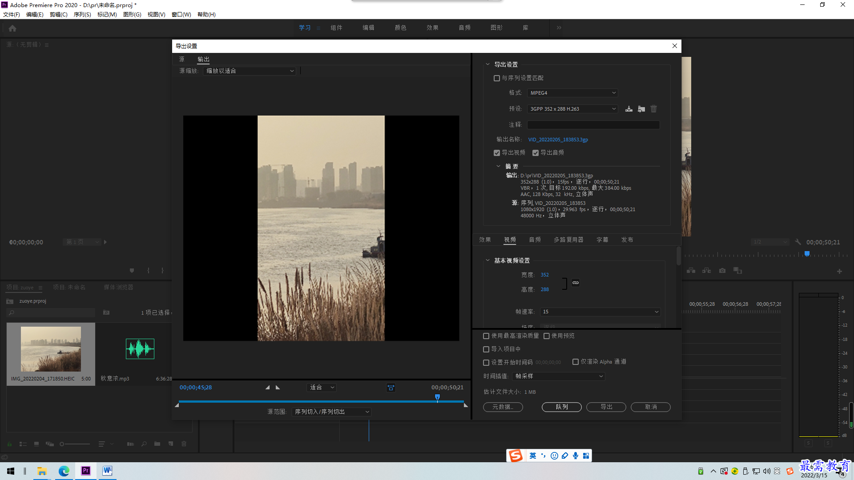This screenshot has height=480, width=854.
Task: Open the 时间插值 帧采样 dropdown
Action: (559, 376)
